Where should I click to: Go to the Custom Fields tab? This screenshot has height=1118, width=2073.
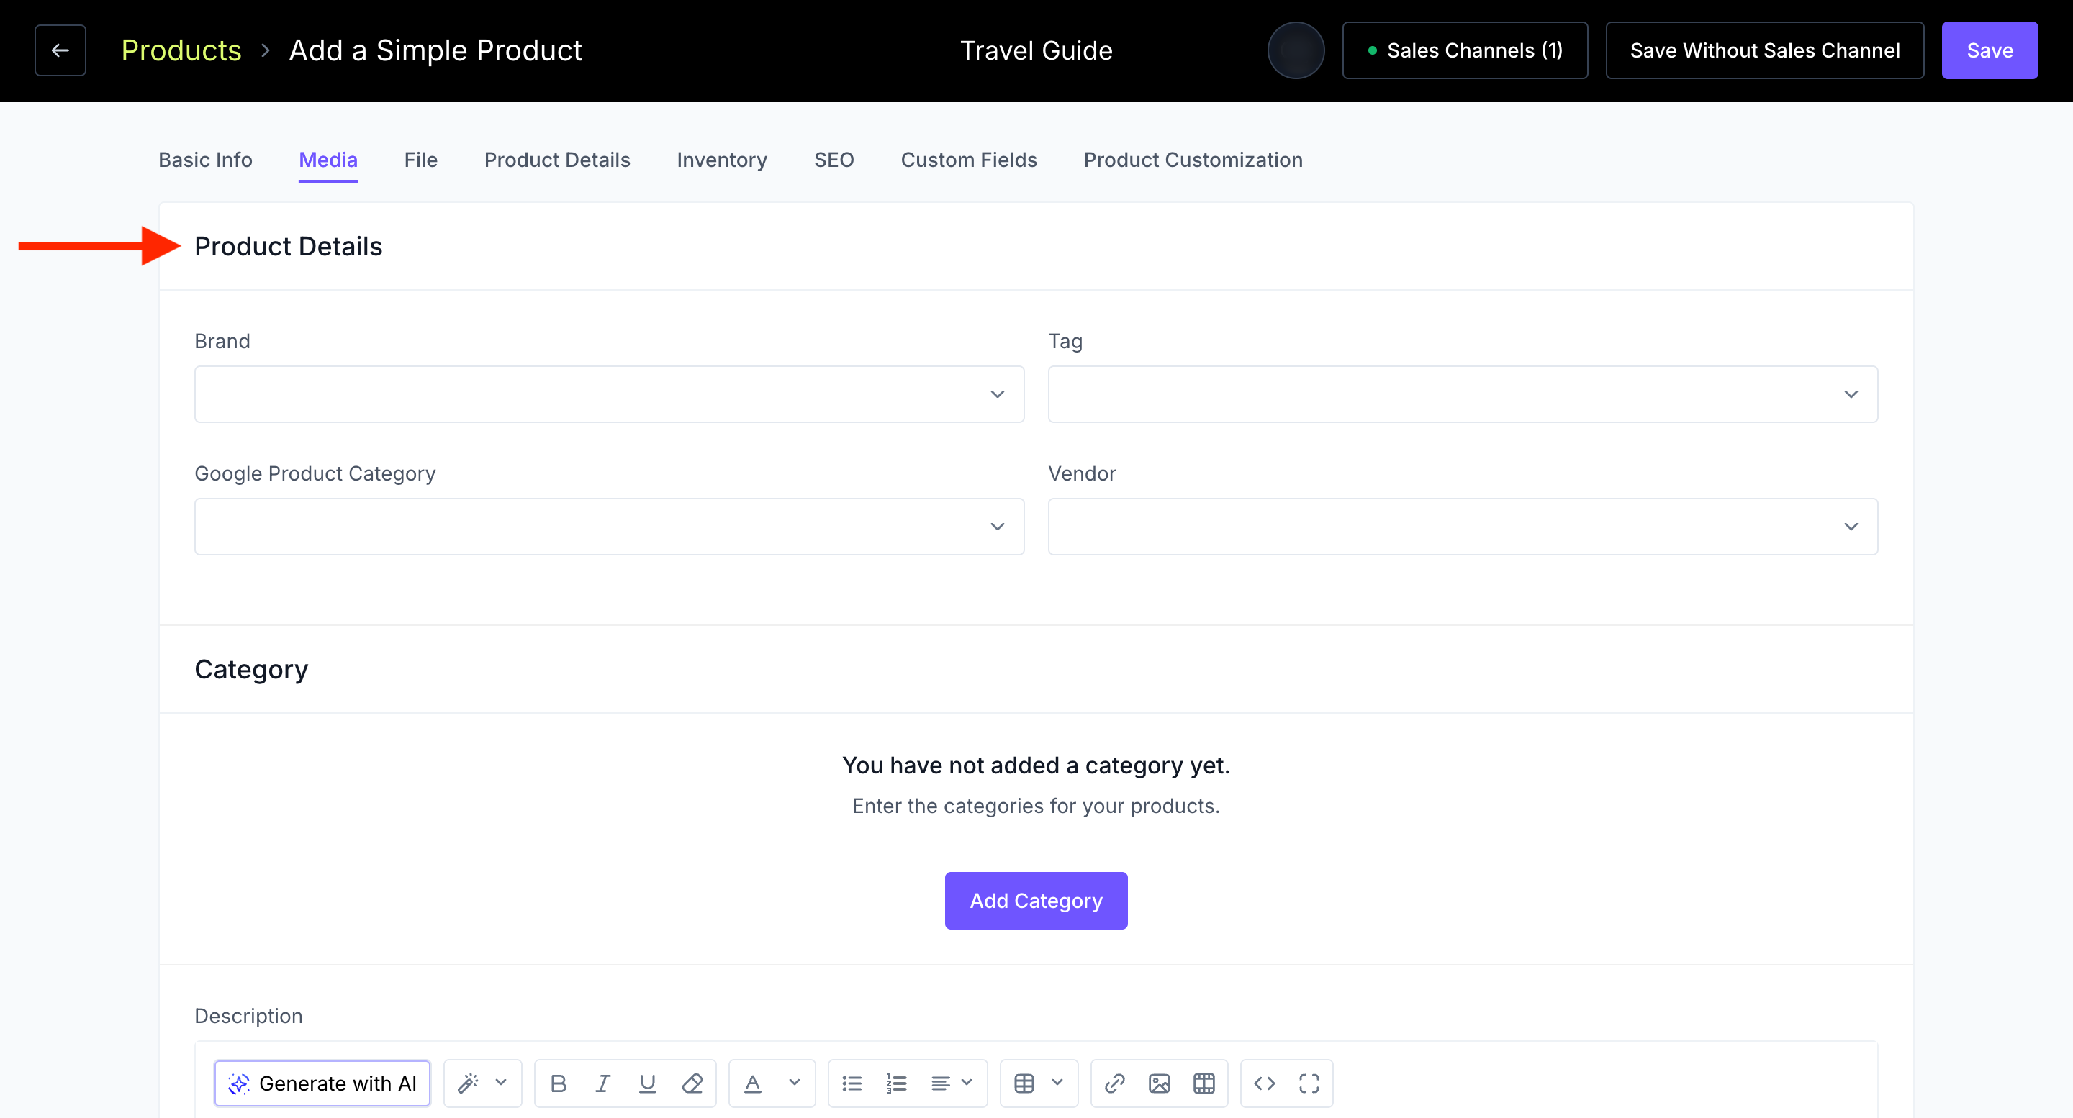click(x=969, y=160)
